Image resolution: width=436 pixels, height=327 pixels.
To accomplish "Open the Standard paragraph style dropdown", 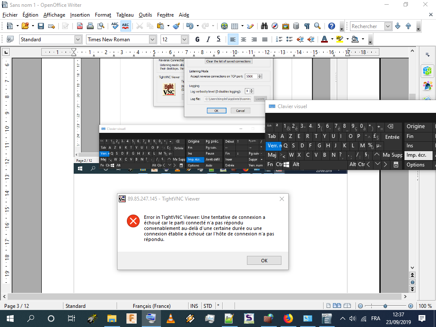I will pos(78,40).
